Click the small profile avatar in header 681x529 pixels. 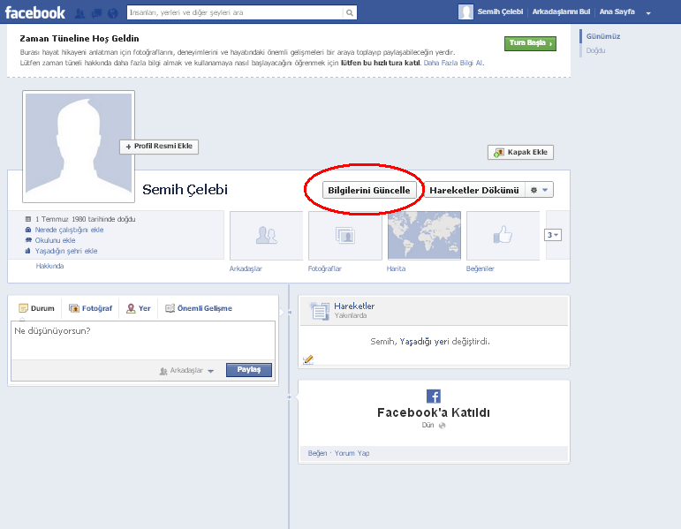(465, 12)
